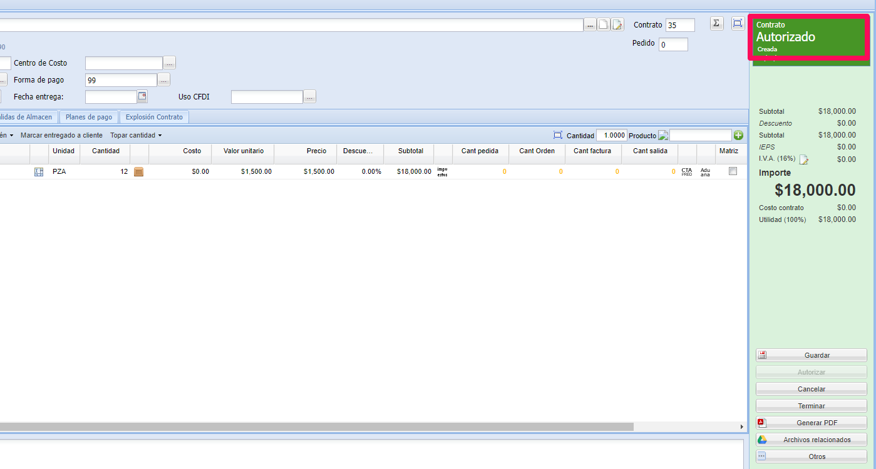Click the green add product plus icon
The height and width of the screenshot is (469, 876).
coord(738,135)
